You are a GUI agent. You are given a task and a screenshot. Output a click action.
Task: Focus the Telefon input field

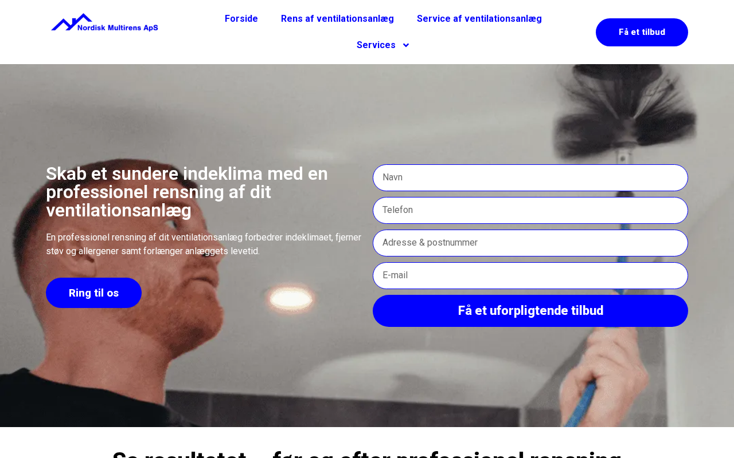tap(530, 210)
